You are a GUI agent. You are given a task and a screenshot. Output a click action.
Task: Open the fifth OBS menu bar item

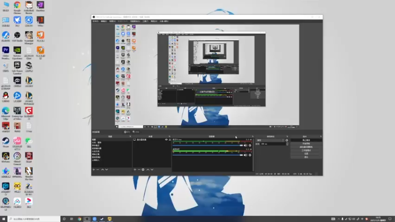(135, 21)
